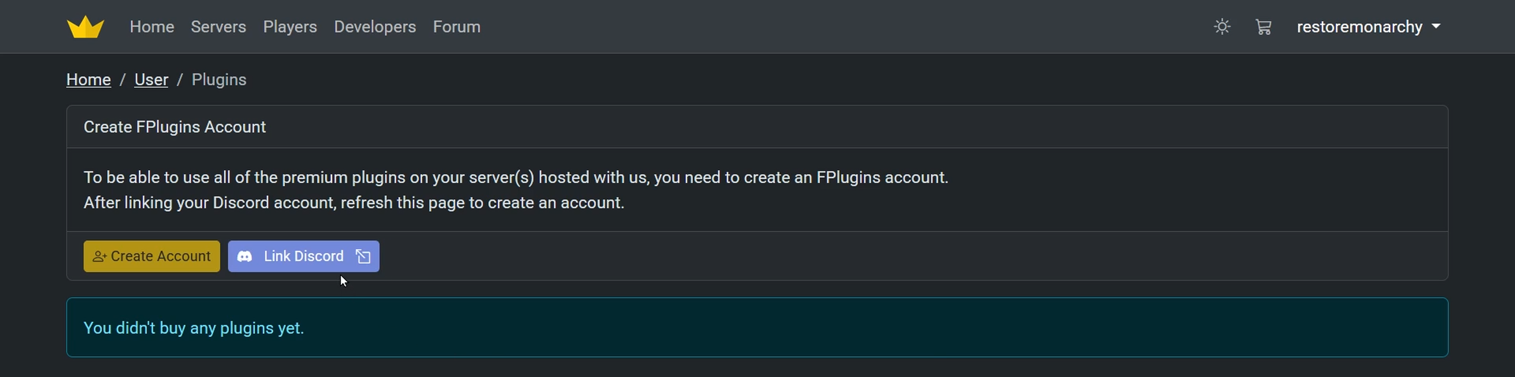Click the external-link arrow on Link Discord

coord(363,256)
